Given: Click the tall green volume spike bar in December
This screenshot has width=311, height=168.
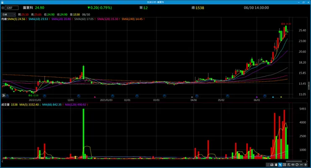Looking at the screenshot, I should pos(84,134).
